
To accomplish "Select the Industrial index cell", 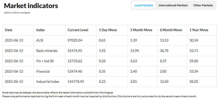I will pos(49,82).
